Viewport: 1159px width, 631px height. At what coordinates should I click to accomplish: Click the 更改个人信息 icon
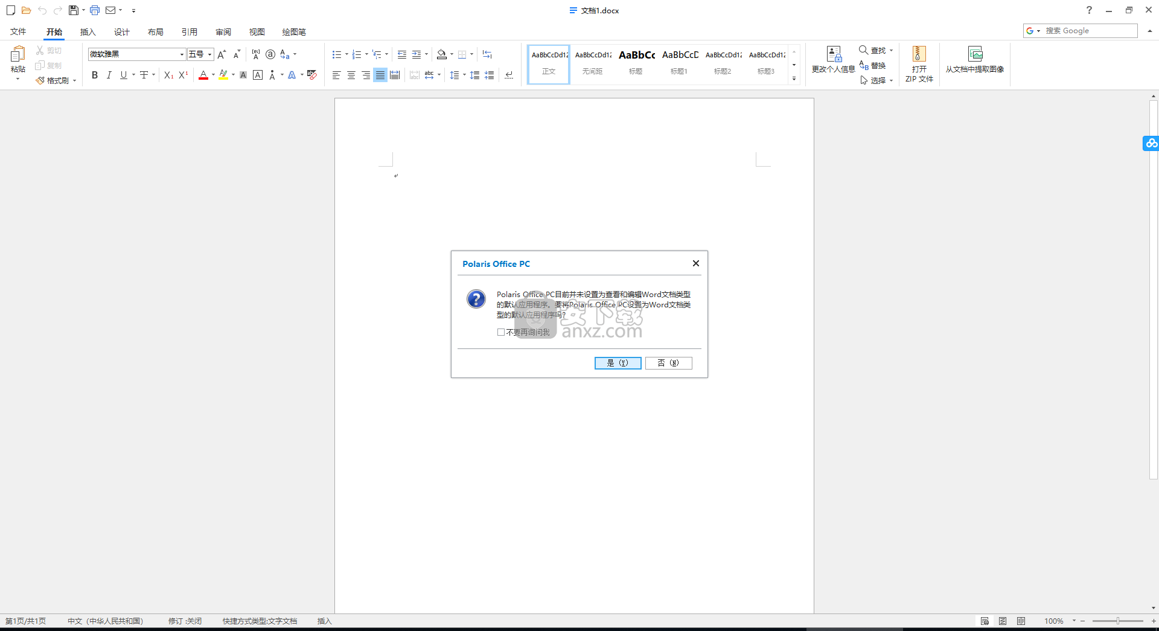pyautogui.click(x=834, y=54)
